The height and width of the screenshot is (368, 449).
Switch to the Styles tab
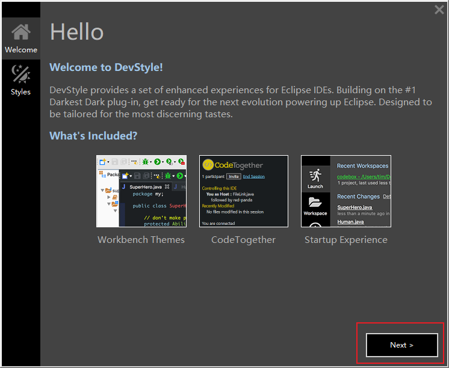click(21, 80)
